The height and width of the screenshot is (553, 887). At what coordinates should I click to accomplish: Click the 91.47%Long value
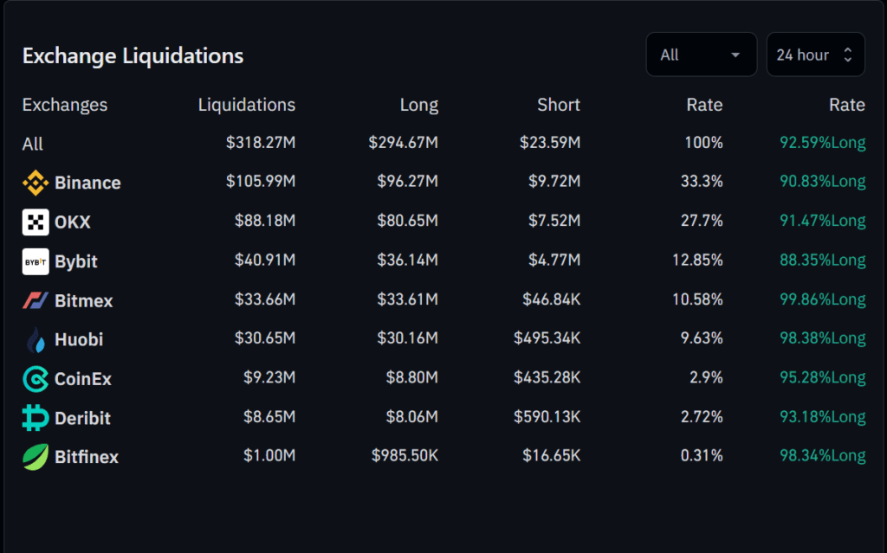(x=823, y=221)
